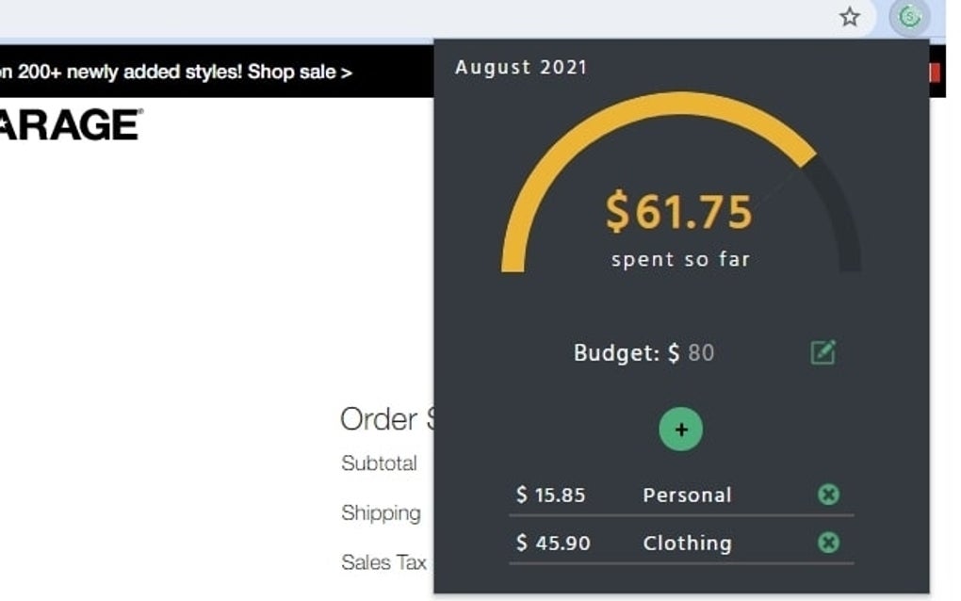Bookmark this page using the star icon
The height and width of the screenshot is (601, 961).
coord(850,17)
